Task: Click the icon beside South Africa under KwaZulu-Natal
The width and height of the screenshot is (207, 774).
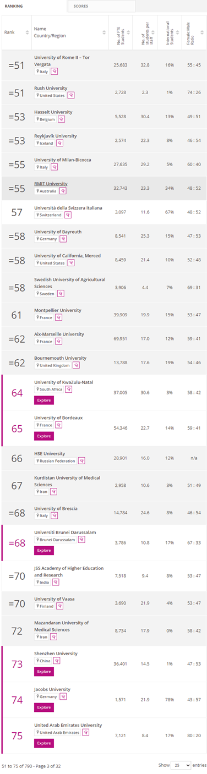Action: tap(69, 389)
